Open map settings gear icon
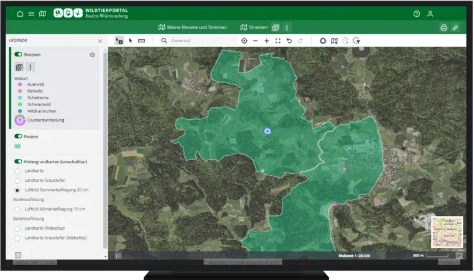 tap(323, 41)
